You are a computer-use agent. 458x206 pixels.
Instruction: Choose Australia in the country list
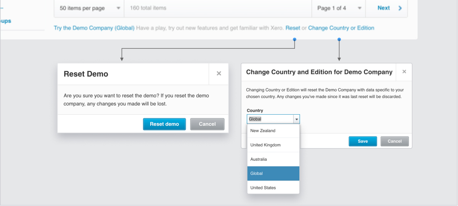(273, 159)
